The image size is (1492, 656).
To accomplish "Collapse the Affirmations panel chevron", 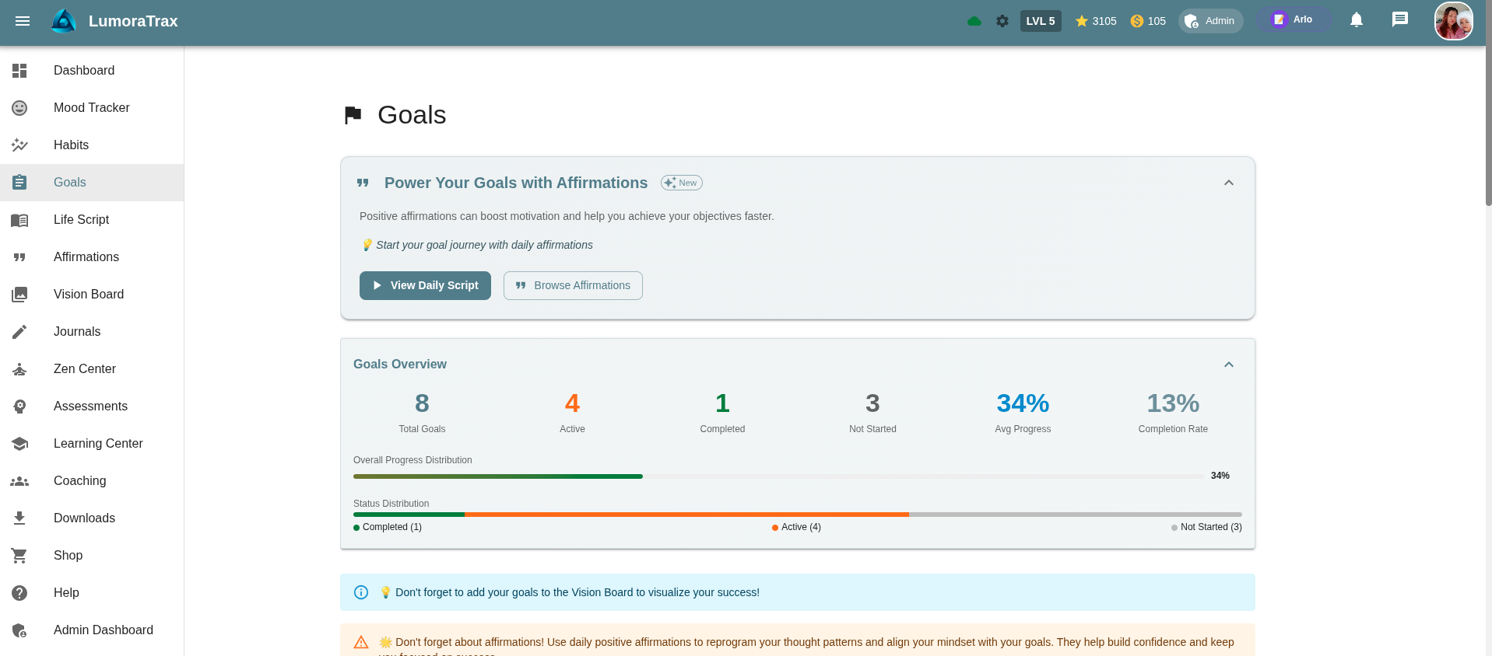I will (x=1228, y=183).
